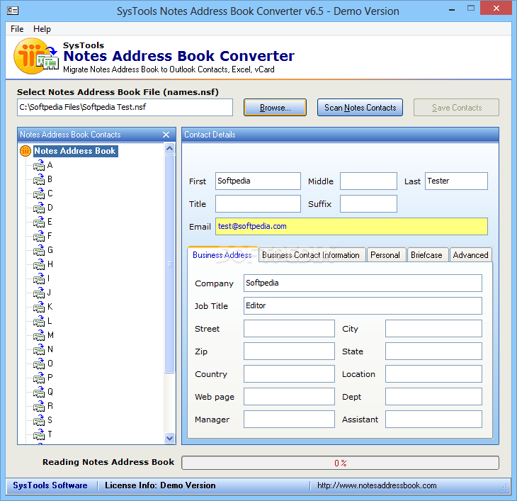Open the File menu
The image size is (517, 501).
pos(17,29)
